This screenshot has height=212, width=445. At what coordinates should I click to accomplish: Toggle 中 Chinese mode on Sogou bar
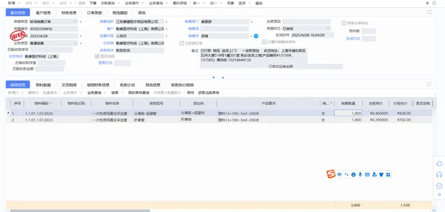tap(339, 175)
